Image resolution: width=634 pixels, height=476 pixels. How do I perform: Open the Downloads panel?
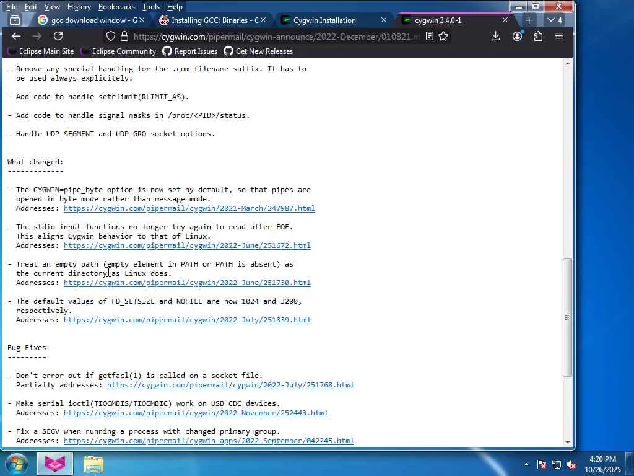pos(495,37)
